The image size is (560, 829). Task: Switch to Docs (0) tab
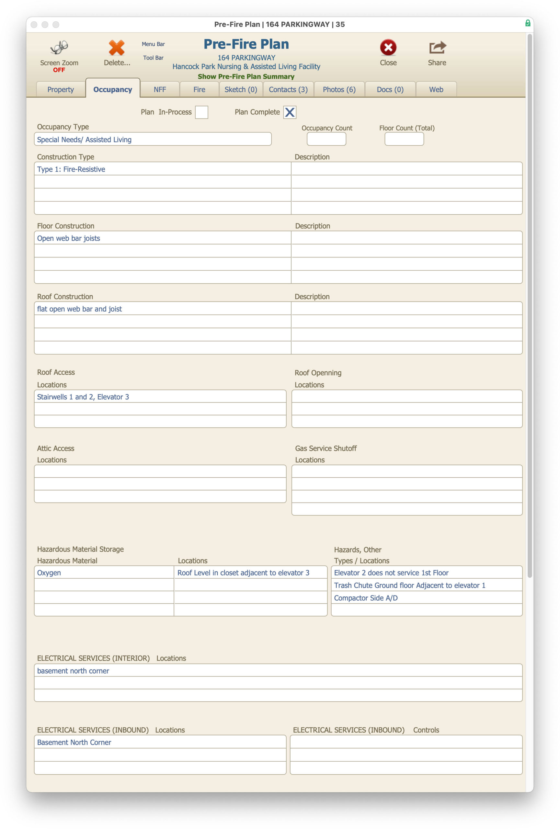390,89
